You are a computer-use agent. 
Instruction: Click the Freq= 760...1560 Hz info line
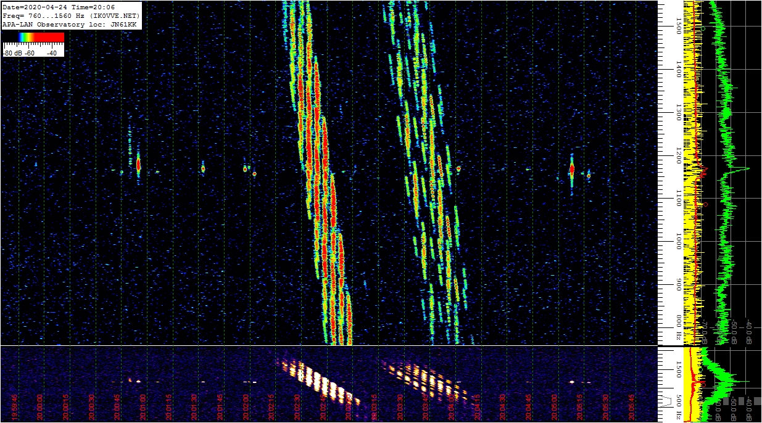71,15
